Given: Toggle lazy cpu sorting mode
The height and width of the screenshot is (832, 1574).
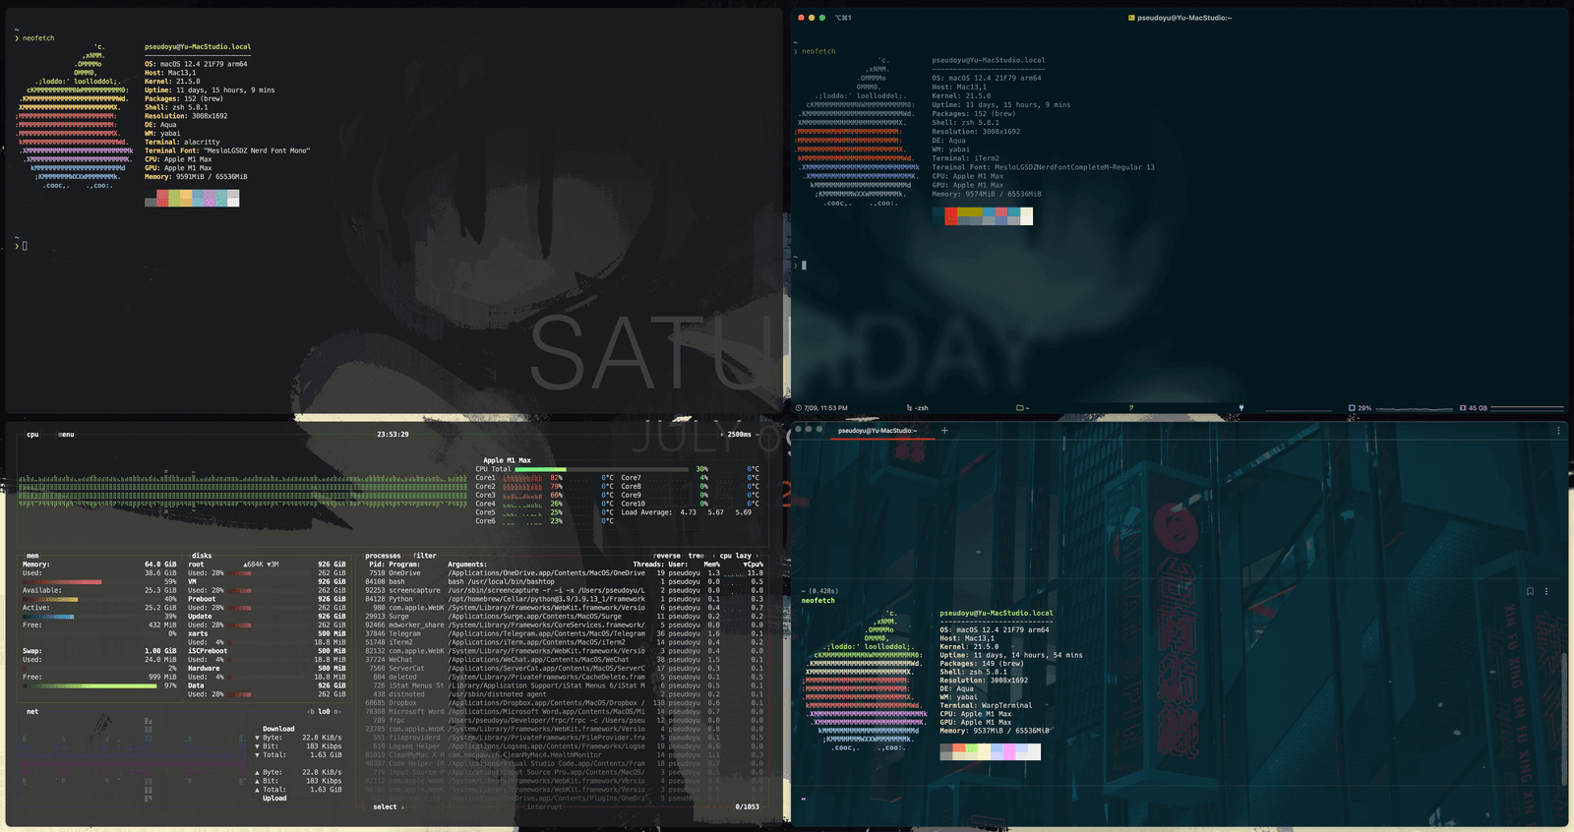Looking at the screenshot, I should 736,556.
